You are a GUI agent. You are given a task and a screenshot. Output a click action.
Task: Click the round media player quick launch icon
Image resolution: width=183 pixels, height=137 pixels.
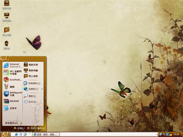(x=21, y=134)
